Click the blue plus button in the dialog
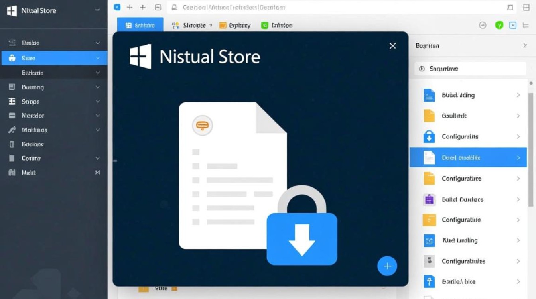536x299 pixels. click(x=387, y=266)
